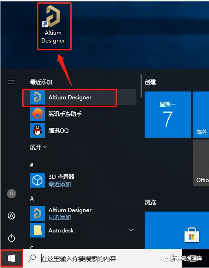Viewport: 209px width, 268px height.
Task: Click the app list scrollbar
Action: coord(141,85)
